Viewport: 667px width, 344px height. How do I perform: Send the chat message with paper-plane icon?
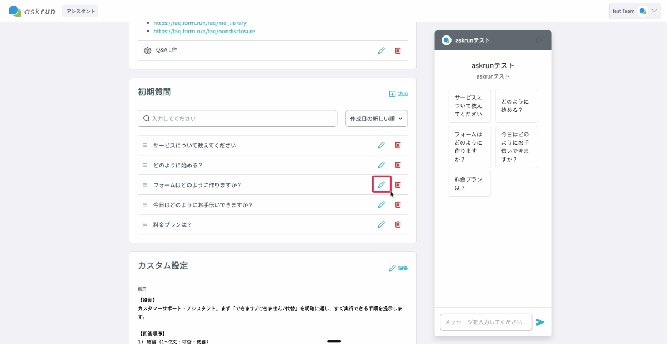[x=540, y=322]
